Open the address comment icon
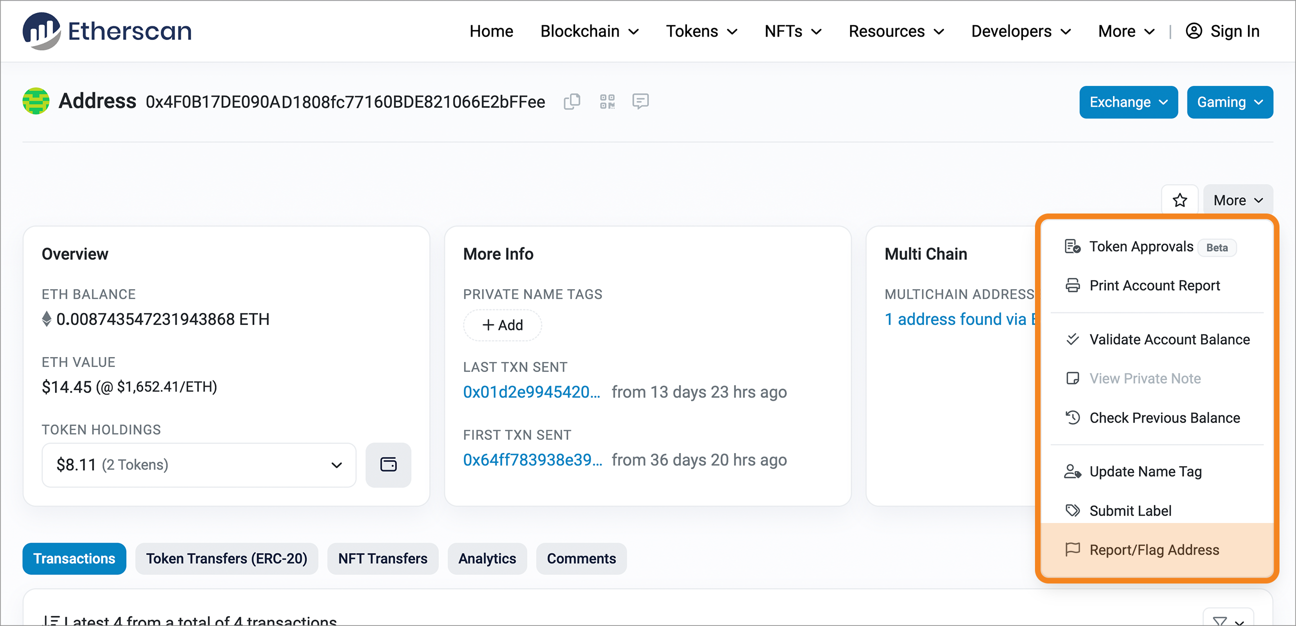 (x=640, y=101)
